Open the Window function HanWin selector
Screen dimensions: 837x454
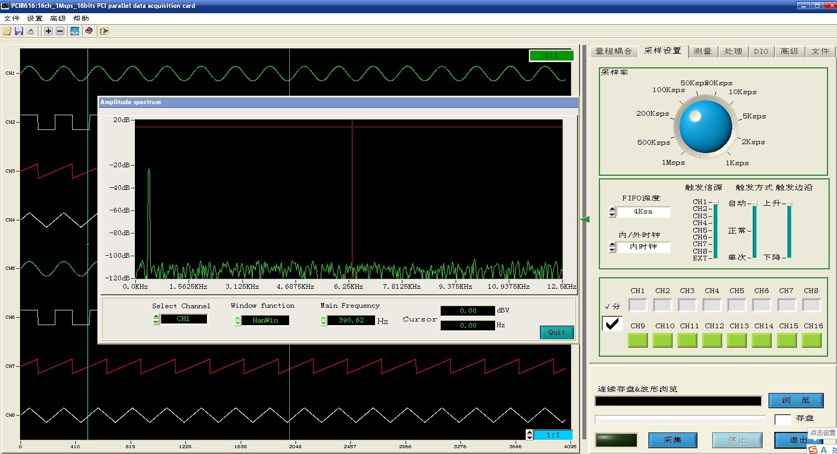coord(265,320)
